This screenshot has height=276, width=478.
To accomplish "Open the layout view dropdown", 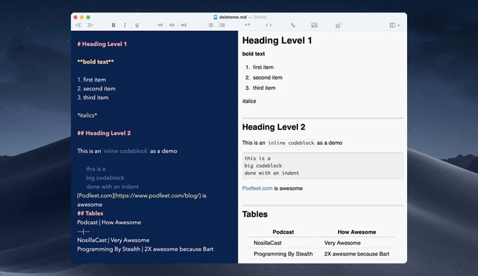I will tap(395, 25).
